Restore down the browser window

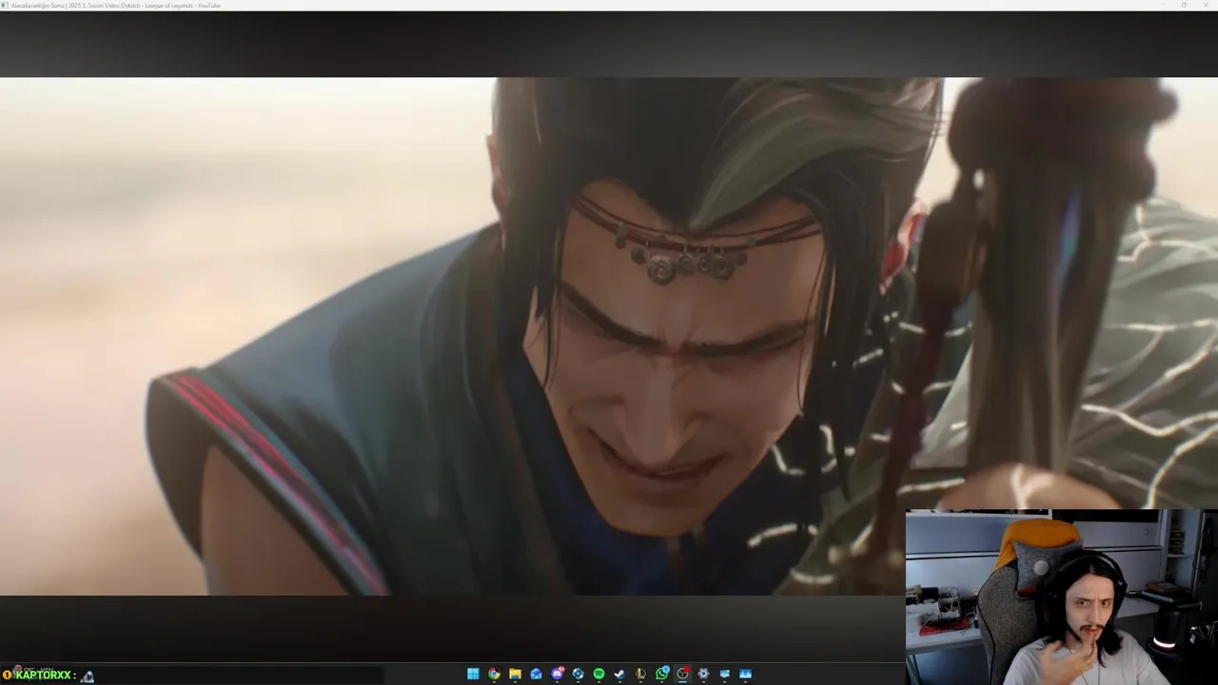[x=1184, y=6]
